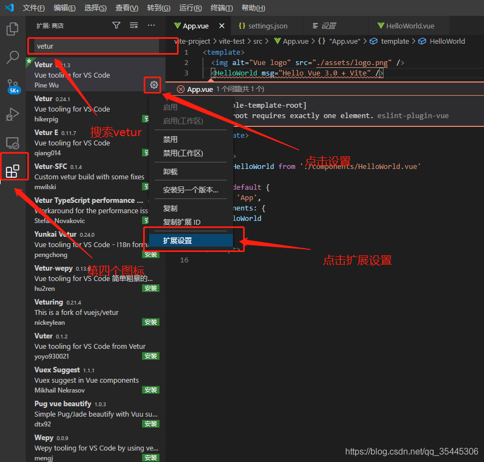Select Vetur-SFC extension by mwilski
484x462 pixels.
[x=87, y=177]
